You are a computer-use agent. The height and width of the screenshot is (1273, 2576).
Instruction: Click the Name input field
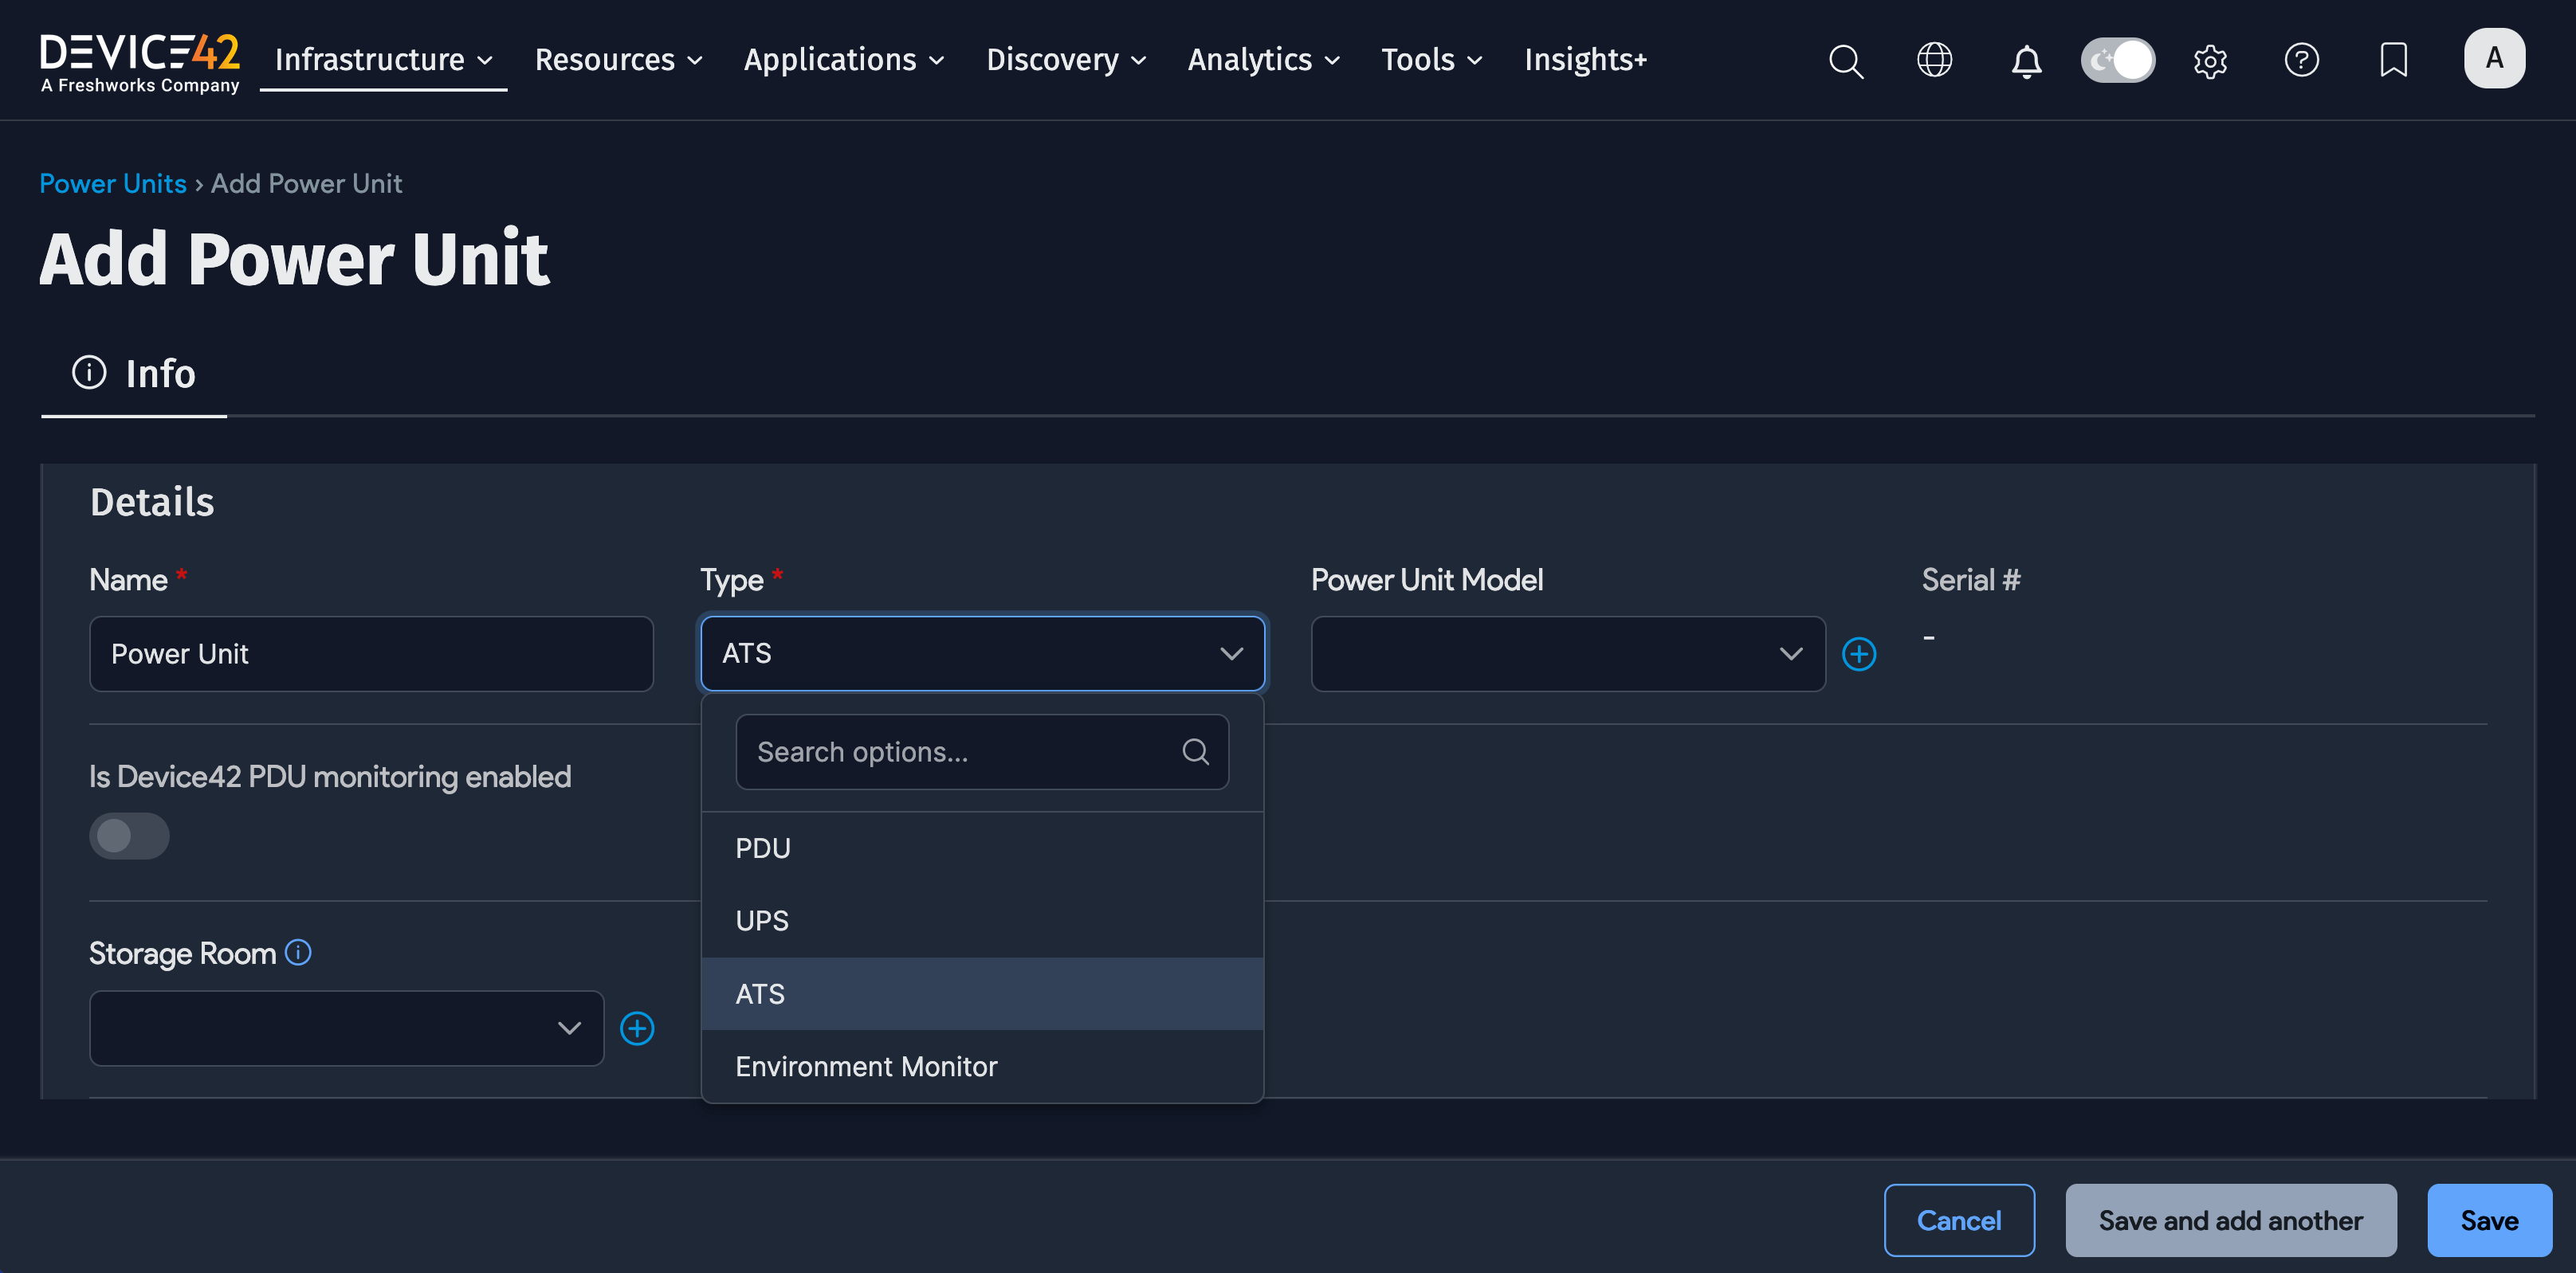point(371,653)
